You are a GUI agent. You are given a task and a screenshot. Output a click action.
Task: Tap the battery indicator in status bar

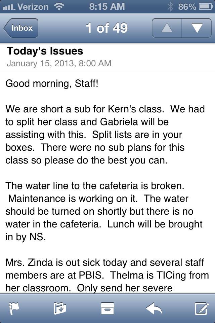(x=206, y=7)
